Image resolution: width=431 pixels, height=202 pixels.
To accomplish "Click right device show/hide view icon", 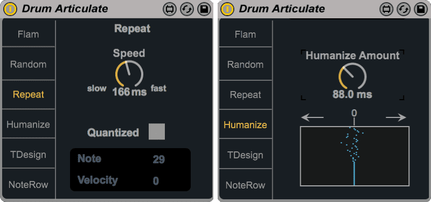I will tap(386, 9).
